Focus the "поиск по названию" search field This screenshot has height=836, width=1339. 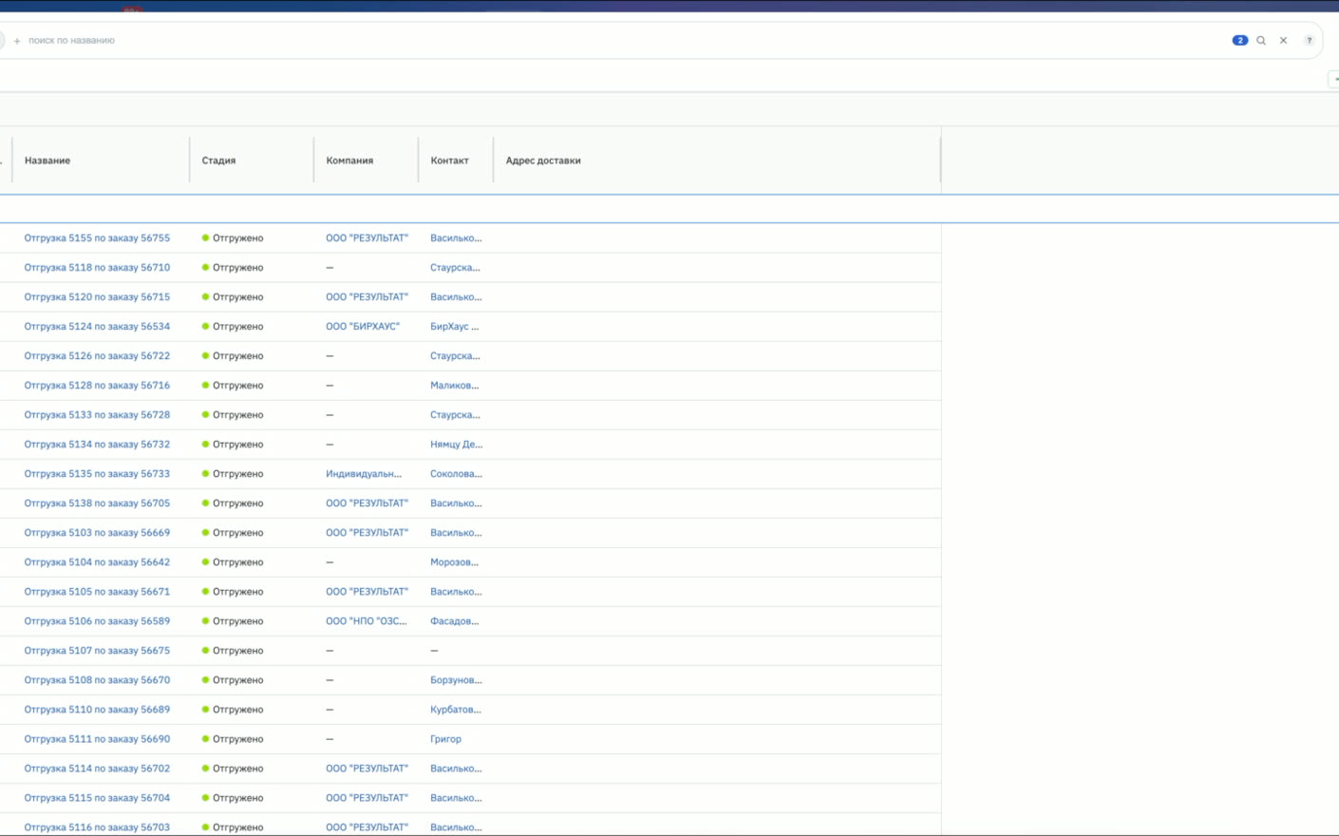coord(71,41)
